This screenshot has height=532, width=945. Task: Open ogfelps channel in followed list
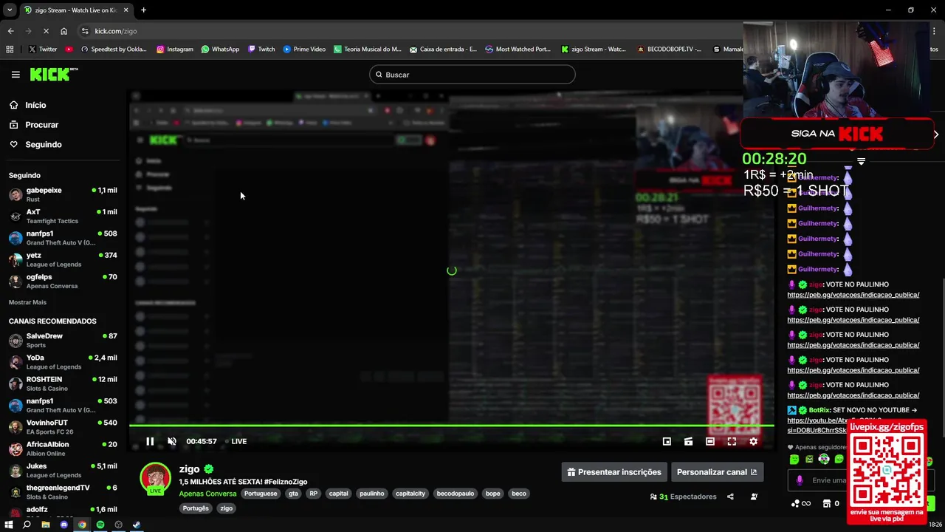tap(63, 281)
